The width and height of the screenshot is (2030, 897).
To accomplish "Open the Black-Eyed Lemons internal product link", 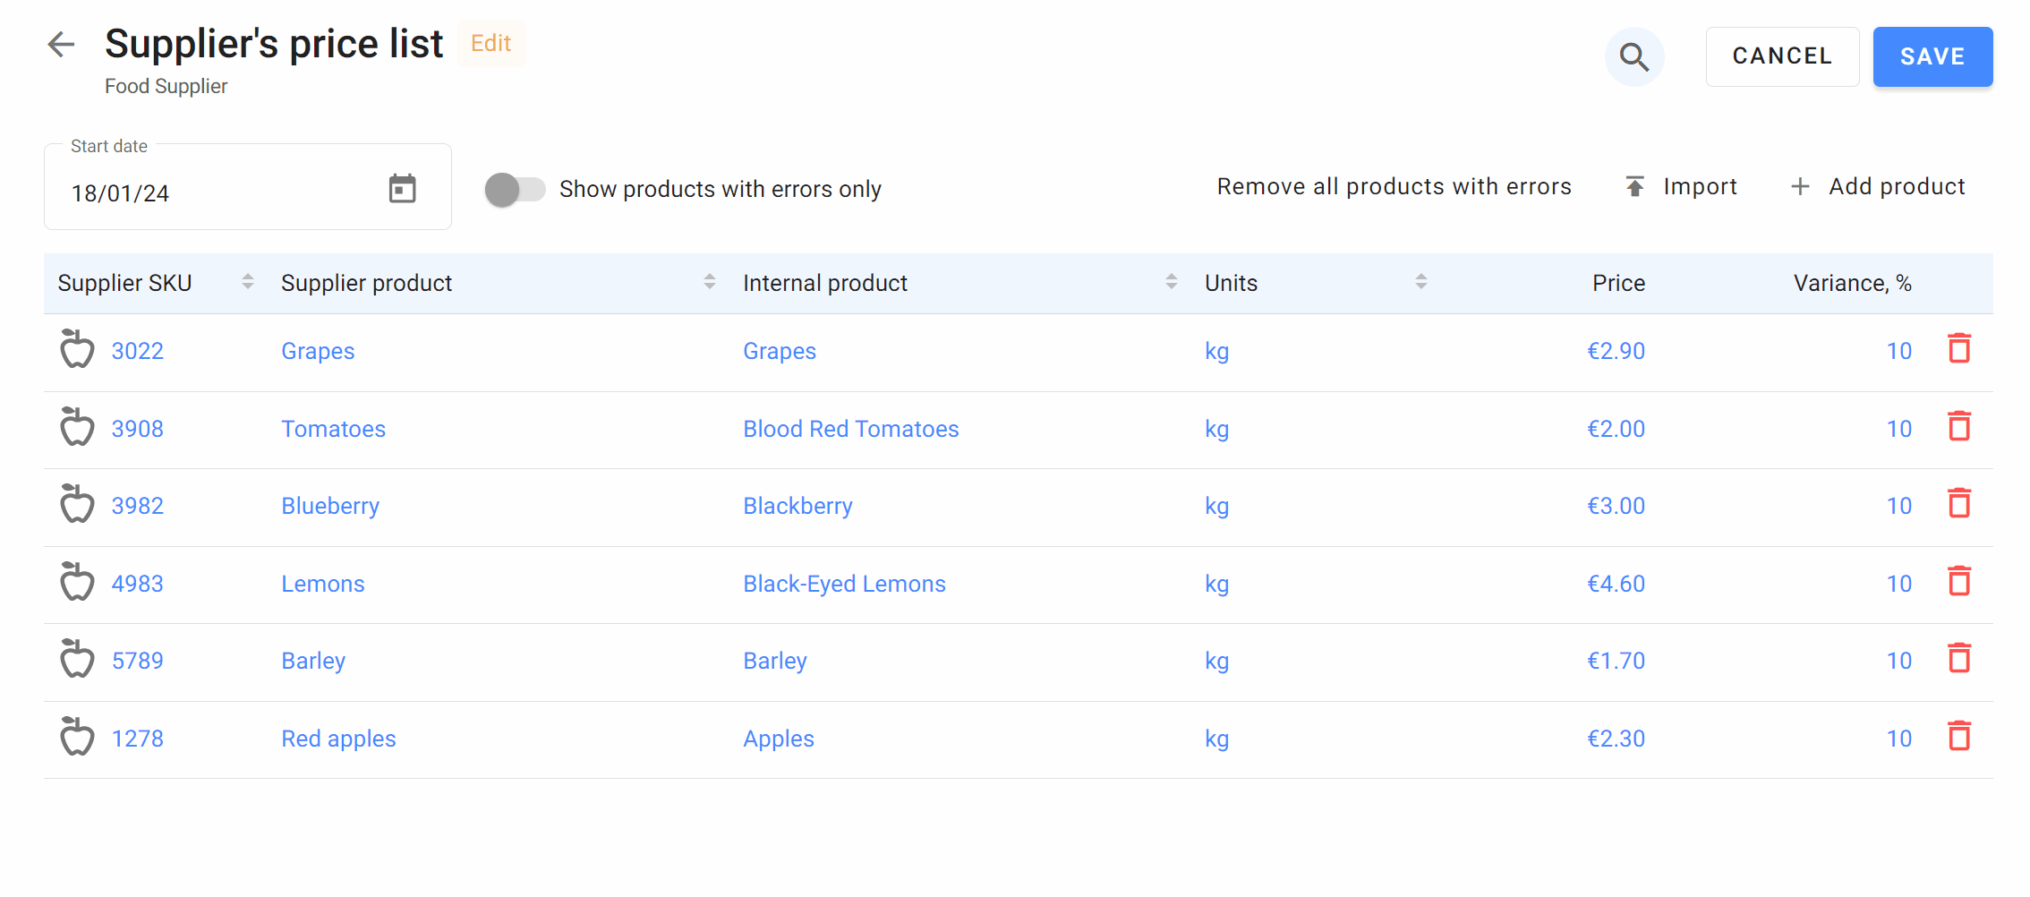I will pos(844,584).
